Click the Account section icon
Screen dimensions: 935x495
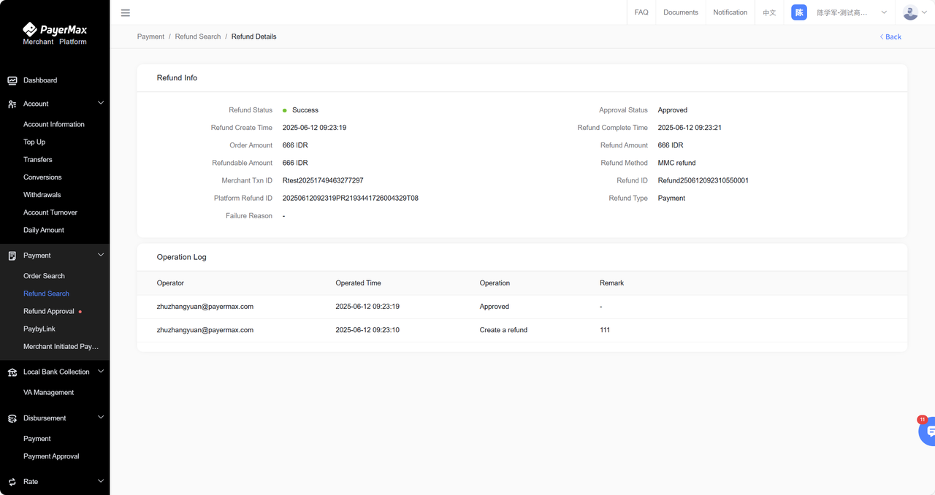click(12, 104)
